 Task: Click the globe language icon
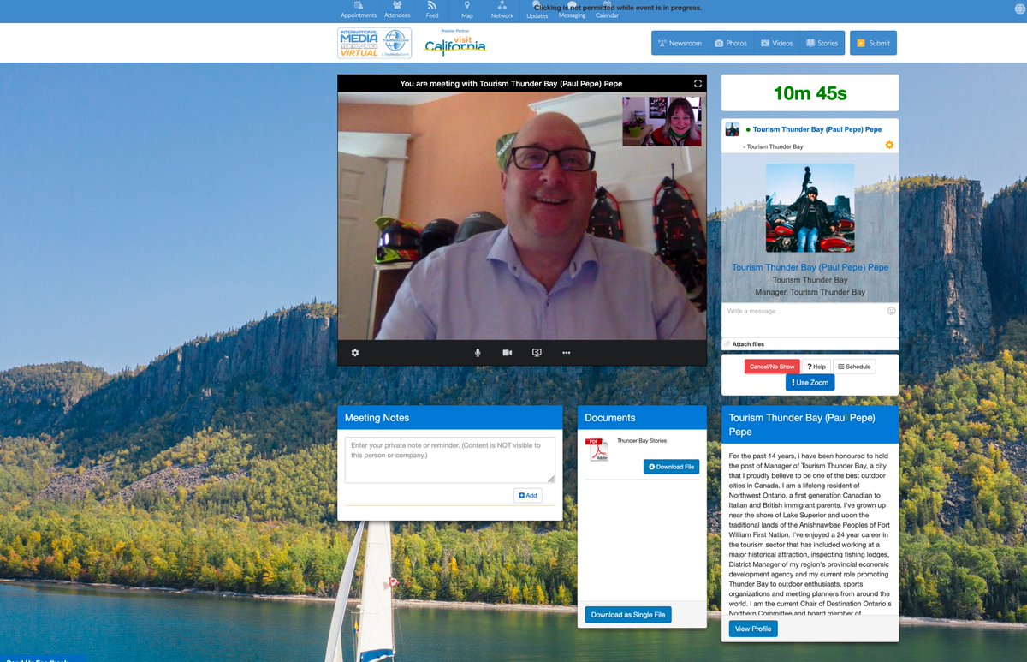coord(1018,9)
